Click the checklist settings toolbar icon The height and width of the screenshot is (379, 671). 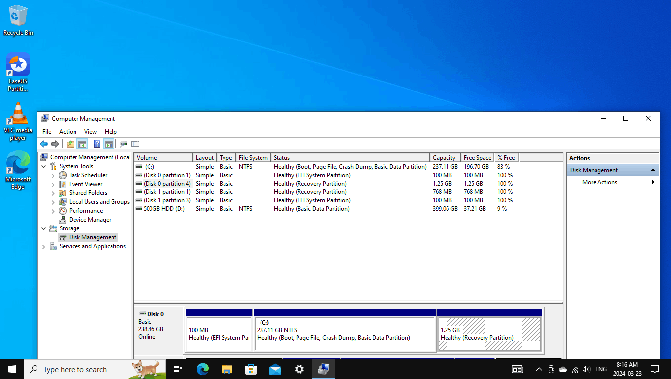click(135, 144)
